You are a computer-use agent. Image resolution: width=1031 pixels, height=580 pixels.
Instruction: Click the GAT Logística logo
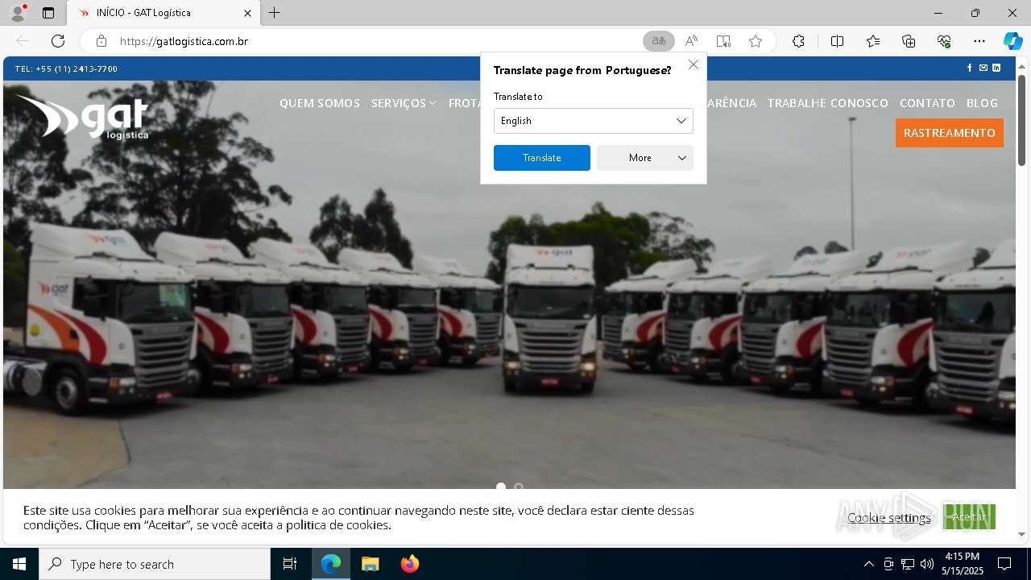[83, 117]
